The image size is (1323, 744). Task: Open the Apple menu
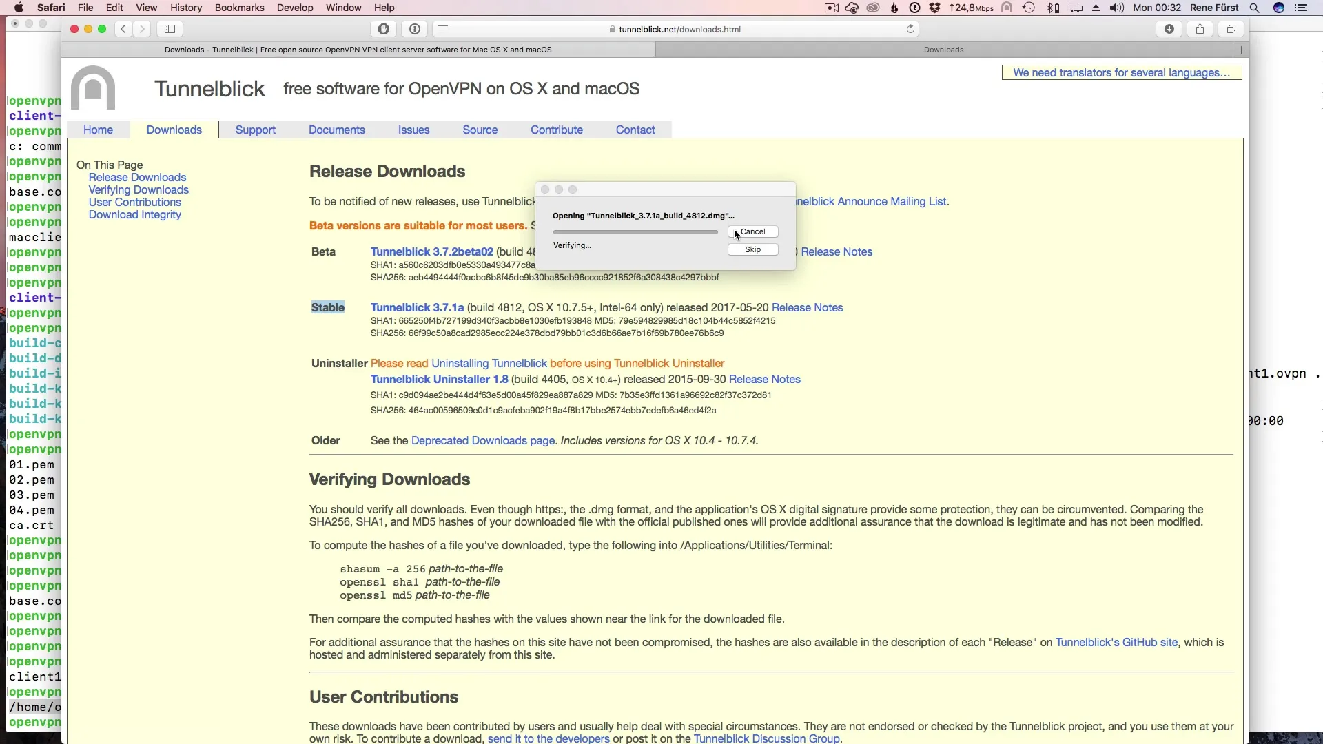(x=19, y=8)
